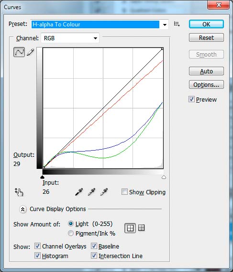Click the top-right curve control point

tap(162, 49)
